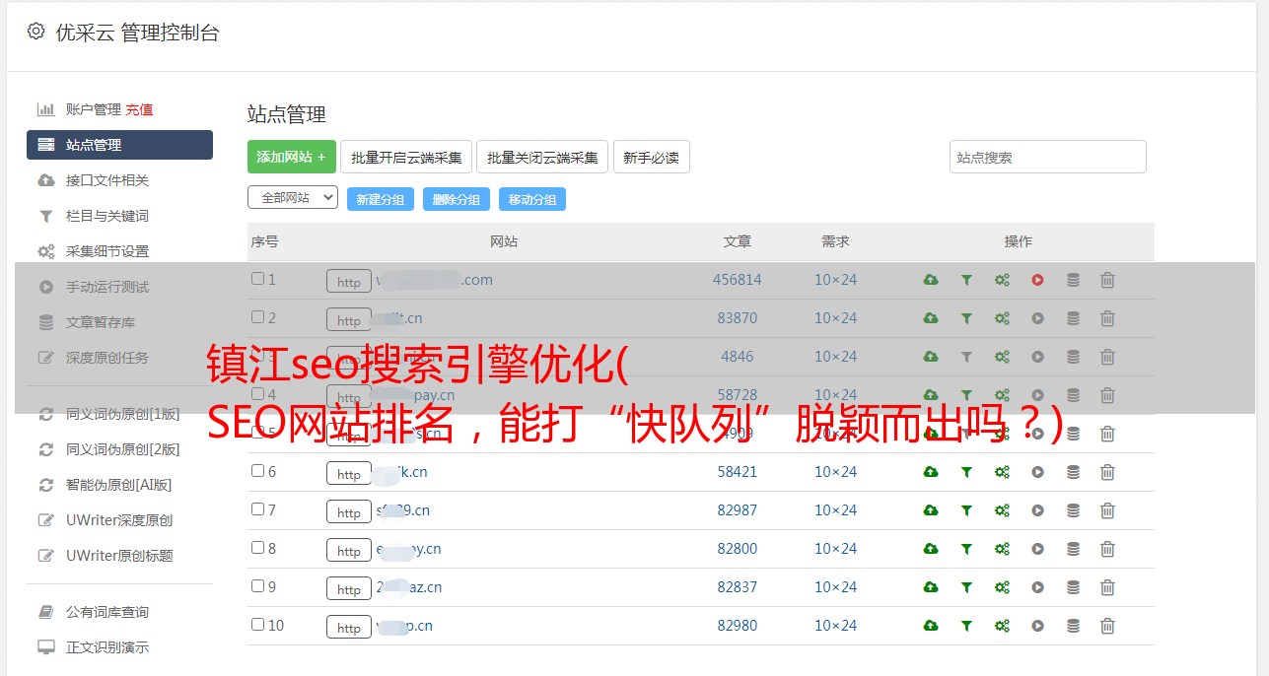
Task: Select 站点管理 in the sidebar
Action: click(x=119, y=145)
